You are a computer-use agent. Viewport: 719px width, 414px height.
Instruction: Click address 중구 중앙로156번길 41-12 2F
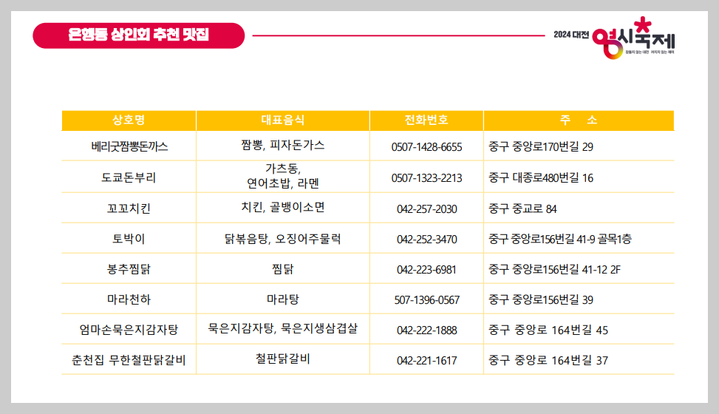point(554,269)
